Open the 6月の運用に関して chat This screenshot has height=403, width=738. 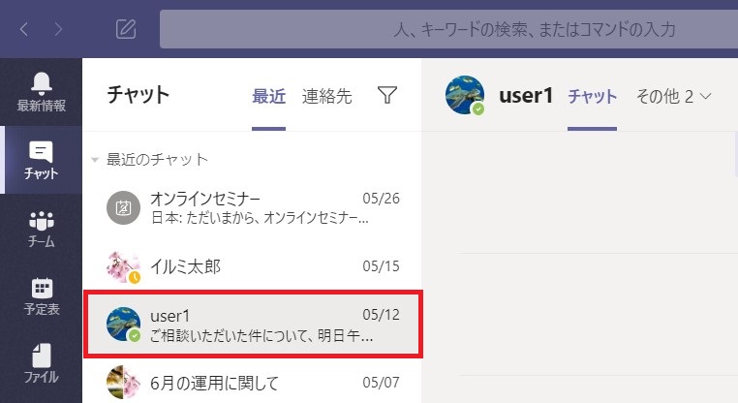tap(253, 383)
